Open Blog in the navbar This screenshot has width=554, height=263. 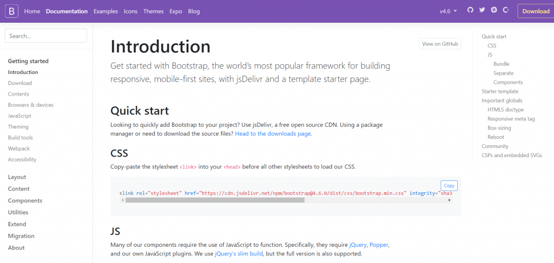point(194,11)
